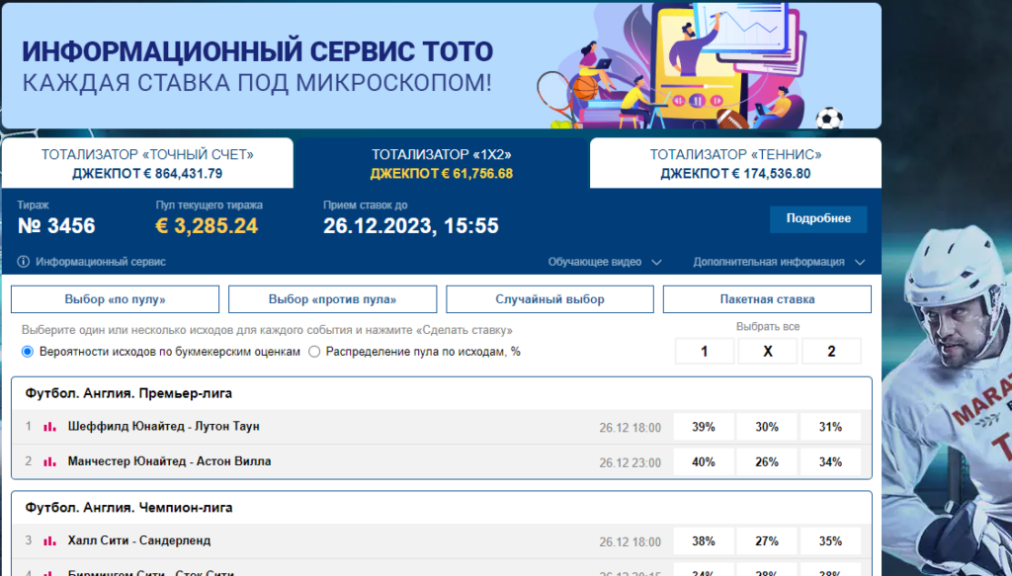The width and height of the screenshot is (1012, 576).
Task: Select all outcome 1 under Выбрать все
Action: 704,352
